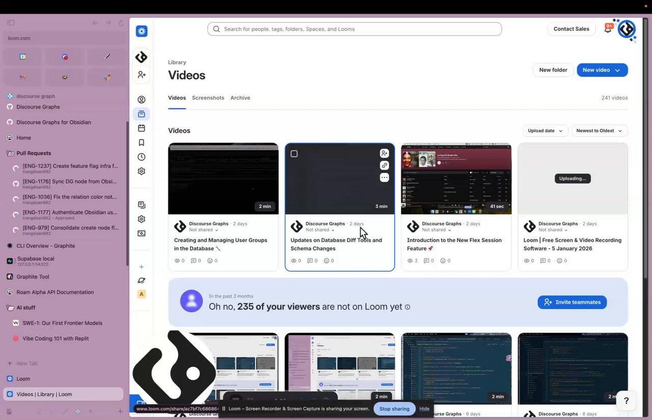This screenshot has width=652, height=420.
Task: Open the 'Creating and Managing User Groups' video thumbnail
Action: 223,178
